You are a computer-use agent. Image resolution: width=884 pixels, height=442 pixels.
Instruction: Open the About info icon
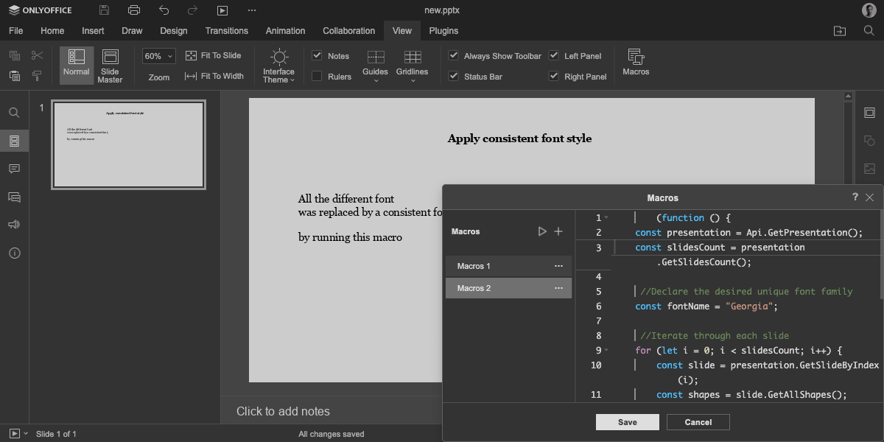[x=14, y=253]
